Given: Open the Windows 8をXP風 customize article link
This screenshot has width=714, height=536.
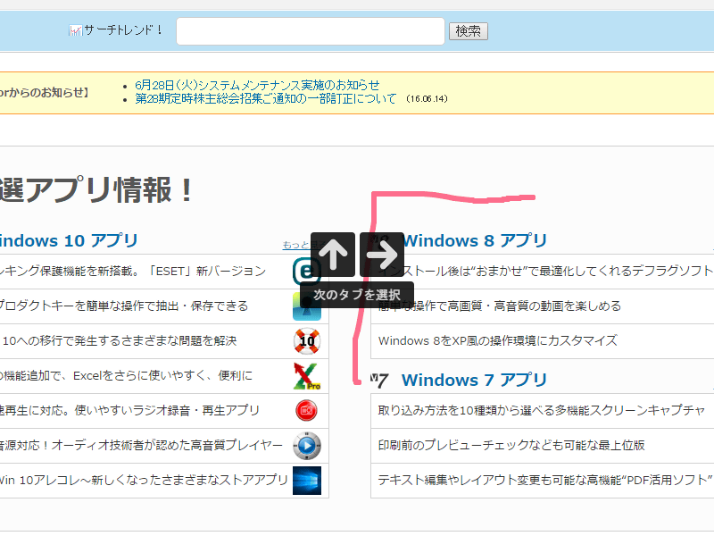Looking at the screenshot, I should point(498,341).
